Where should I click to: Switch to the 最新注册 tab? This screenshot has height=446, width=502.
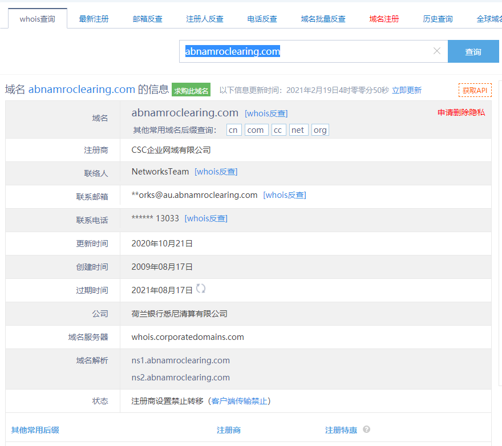[x=94, y=19]
